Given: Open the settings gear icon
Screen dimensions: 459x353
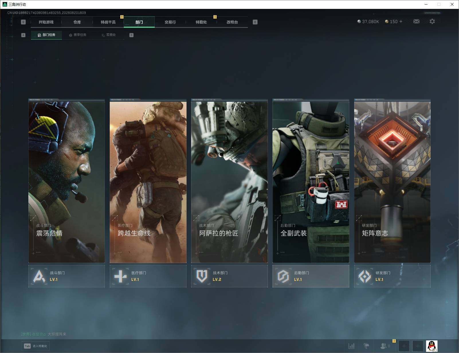Looking at the screenshot, I should [x=432, y=21].
